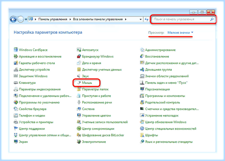Open Значки области уведомлений link
This screenshot has height=161, width=225.
[167, 76]
